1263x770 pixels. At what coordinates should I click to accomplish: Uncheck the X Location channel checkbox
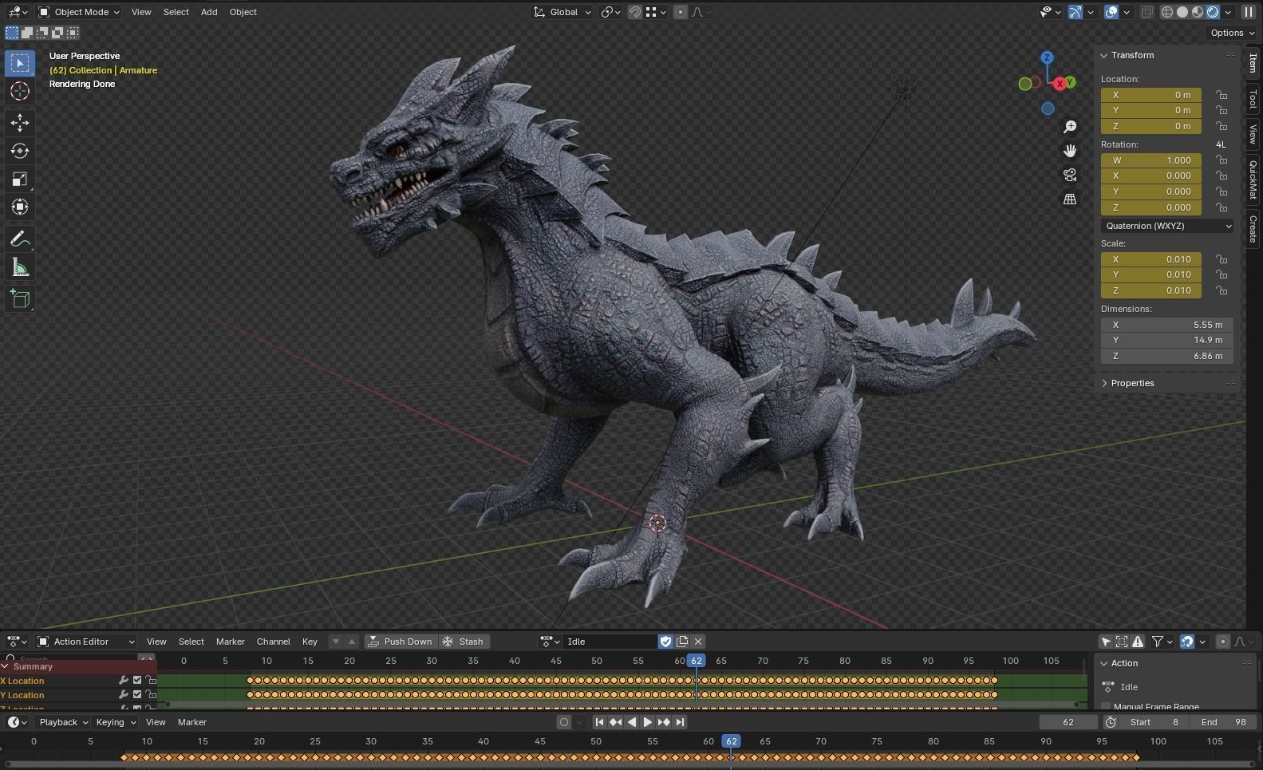pyautogui.click(x=137, y=681)
